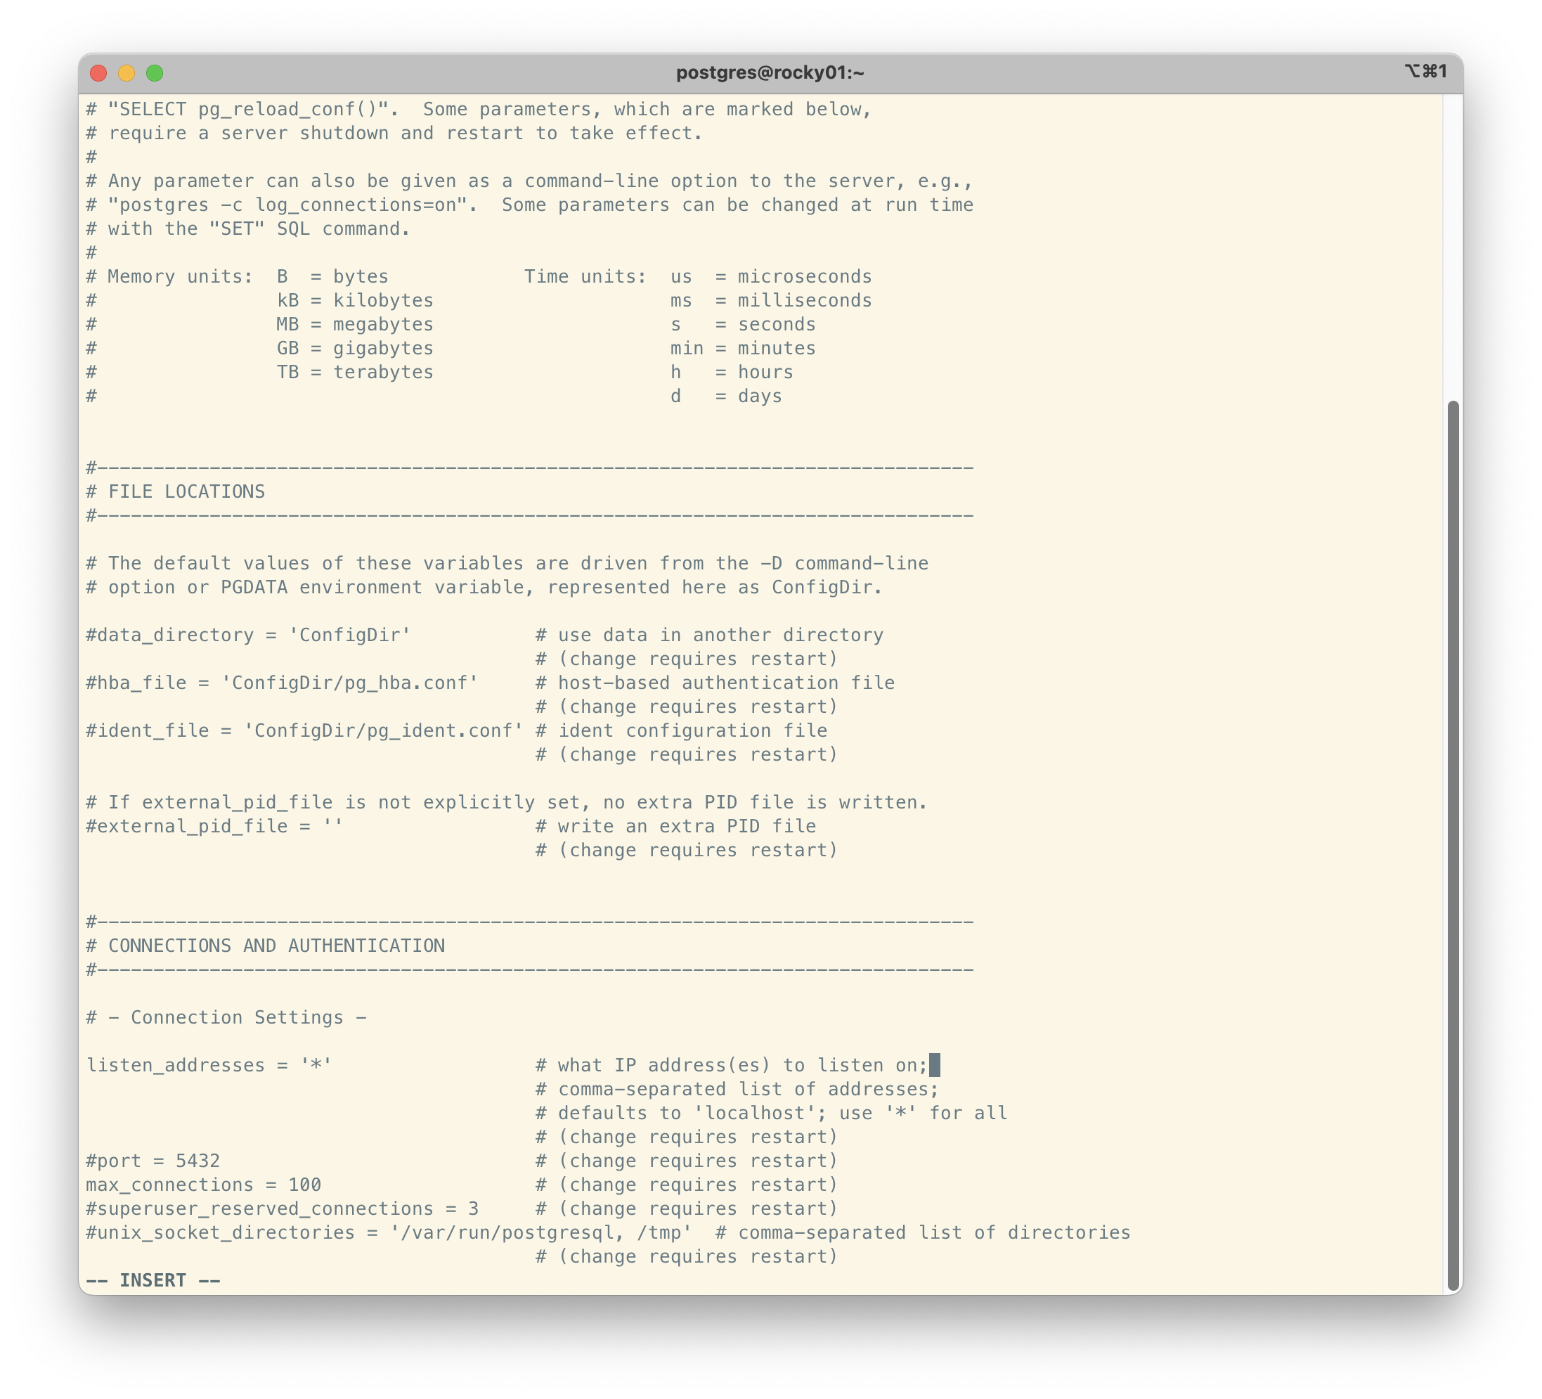The image size is (1542, 1399).
Task: Click the postgres@rocky01:~ window title
Action: [770, 72]
